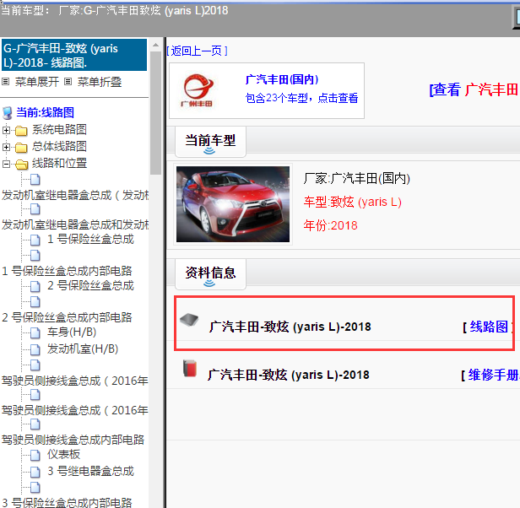Screen dimensions: 520x508
Task: Click the red Yaris L car thumbnail
Action: point(233,204)
